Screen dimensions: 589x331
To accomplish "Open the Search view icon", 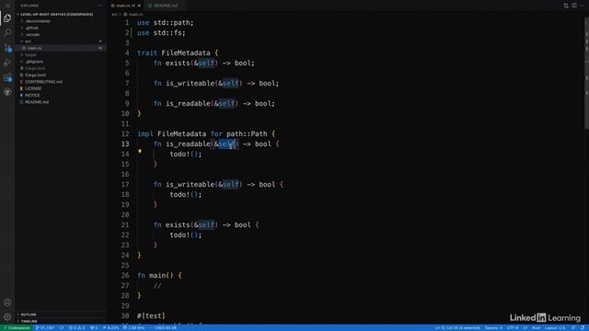I will [x=7, y=33].
